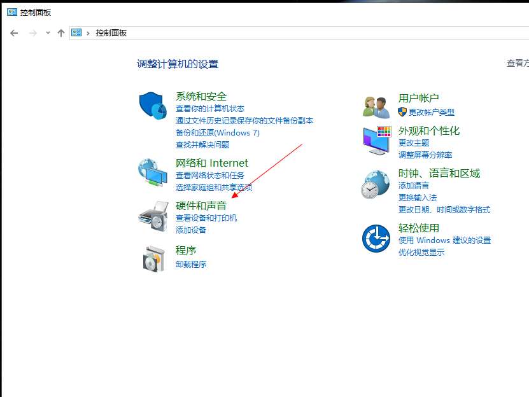Open the 程序 heading link
The width and height of the screenshot is (529, 397).
(186, 251)
